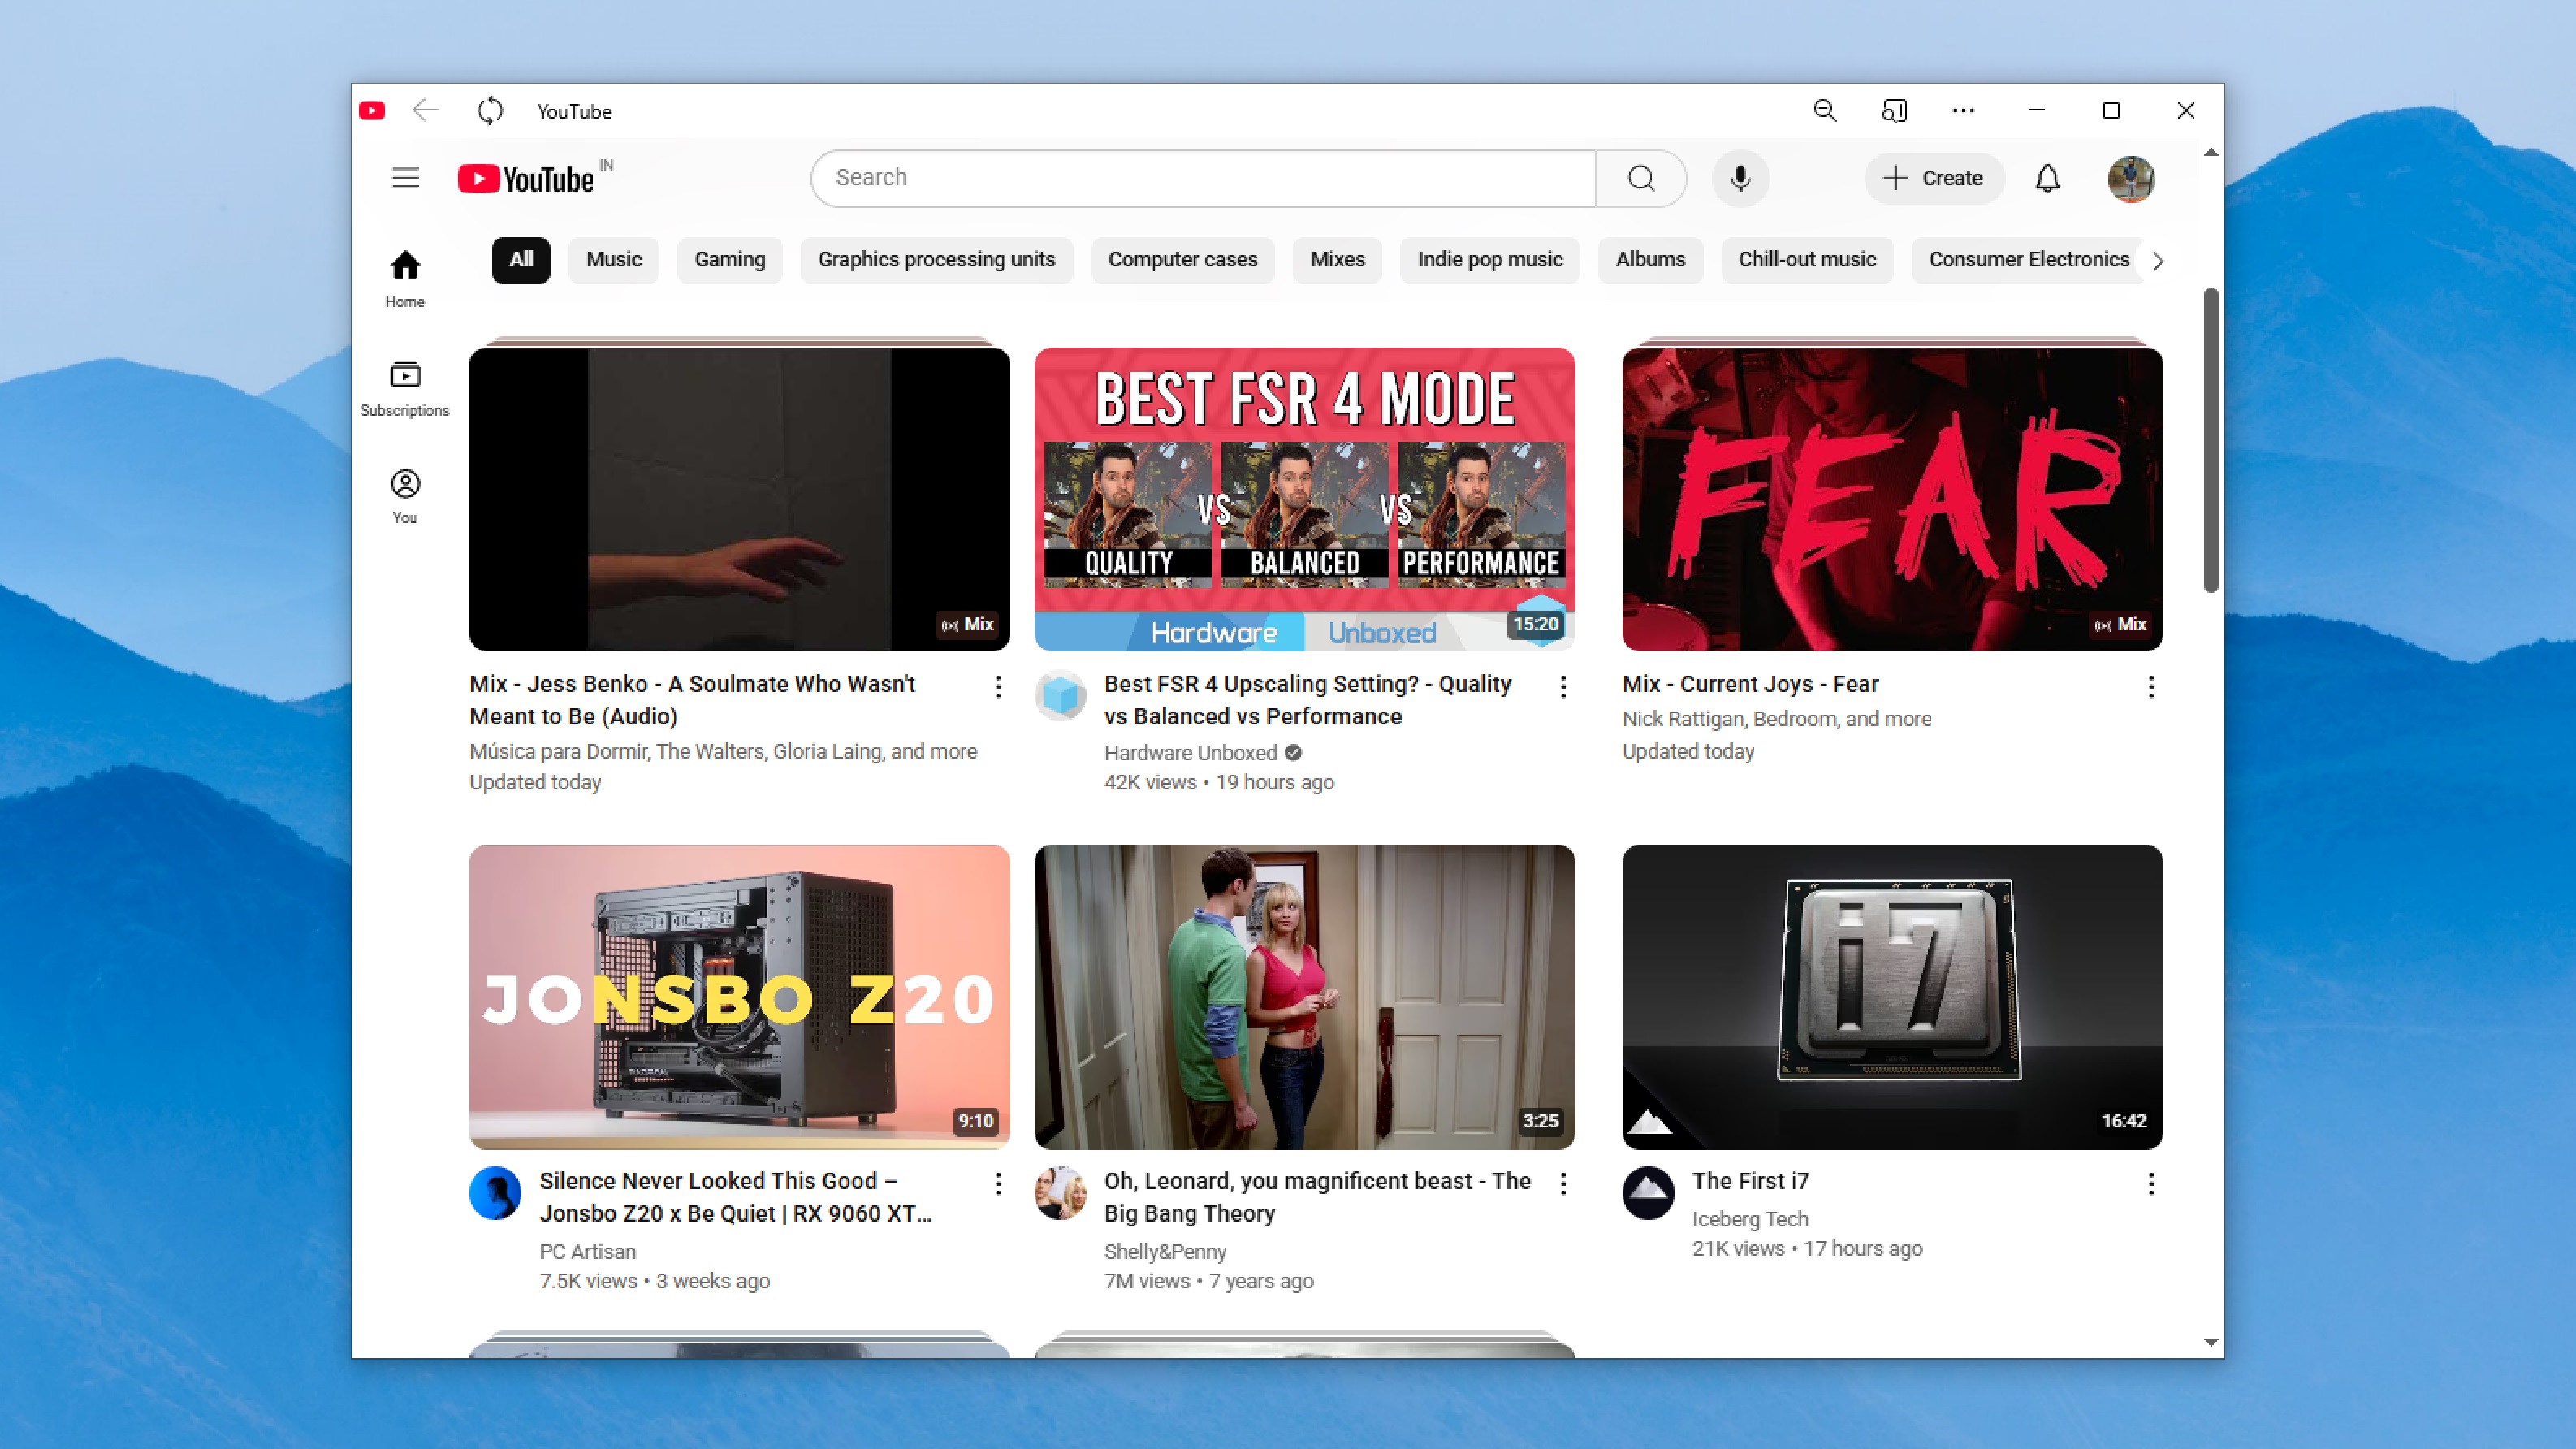2576x1449 pixels.
Task: Click the zoom out magnifier in title bar
Action: 1825,110
